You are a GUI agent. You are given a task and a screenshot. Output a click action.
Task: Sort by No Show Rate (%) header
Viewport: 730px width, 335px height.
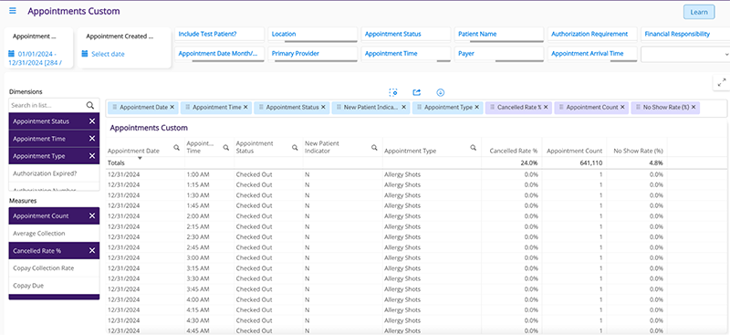pyautogui.click(x=638, y=151)
